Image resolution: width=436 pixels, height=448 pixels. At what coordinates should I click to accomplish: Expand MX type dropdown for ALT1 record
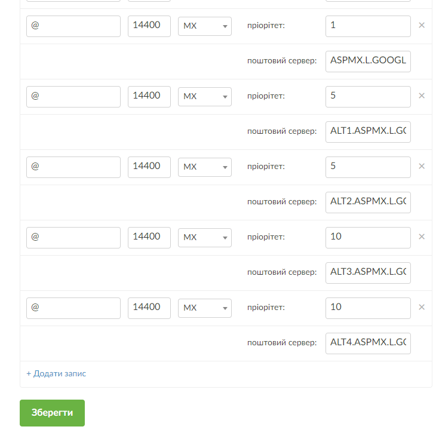pos(205,97)
